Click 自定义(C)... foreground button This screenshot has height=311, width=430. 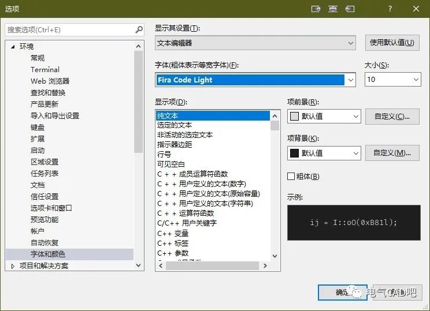pos(392,117)
